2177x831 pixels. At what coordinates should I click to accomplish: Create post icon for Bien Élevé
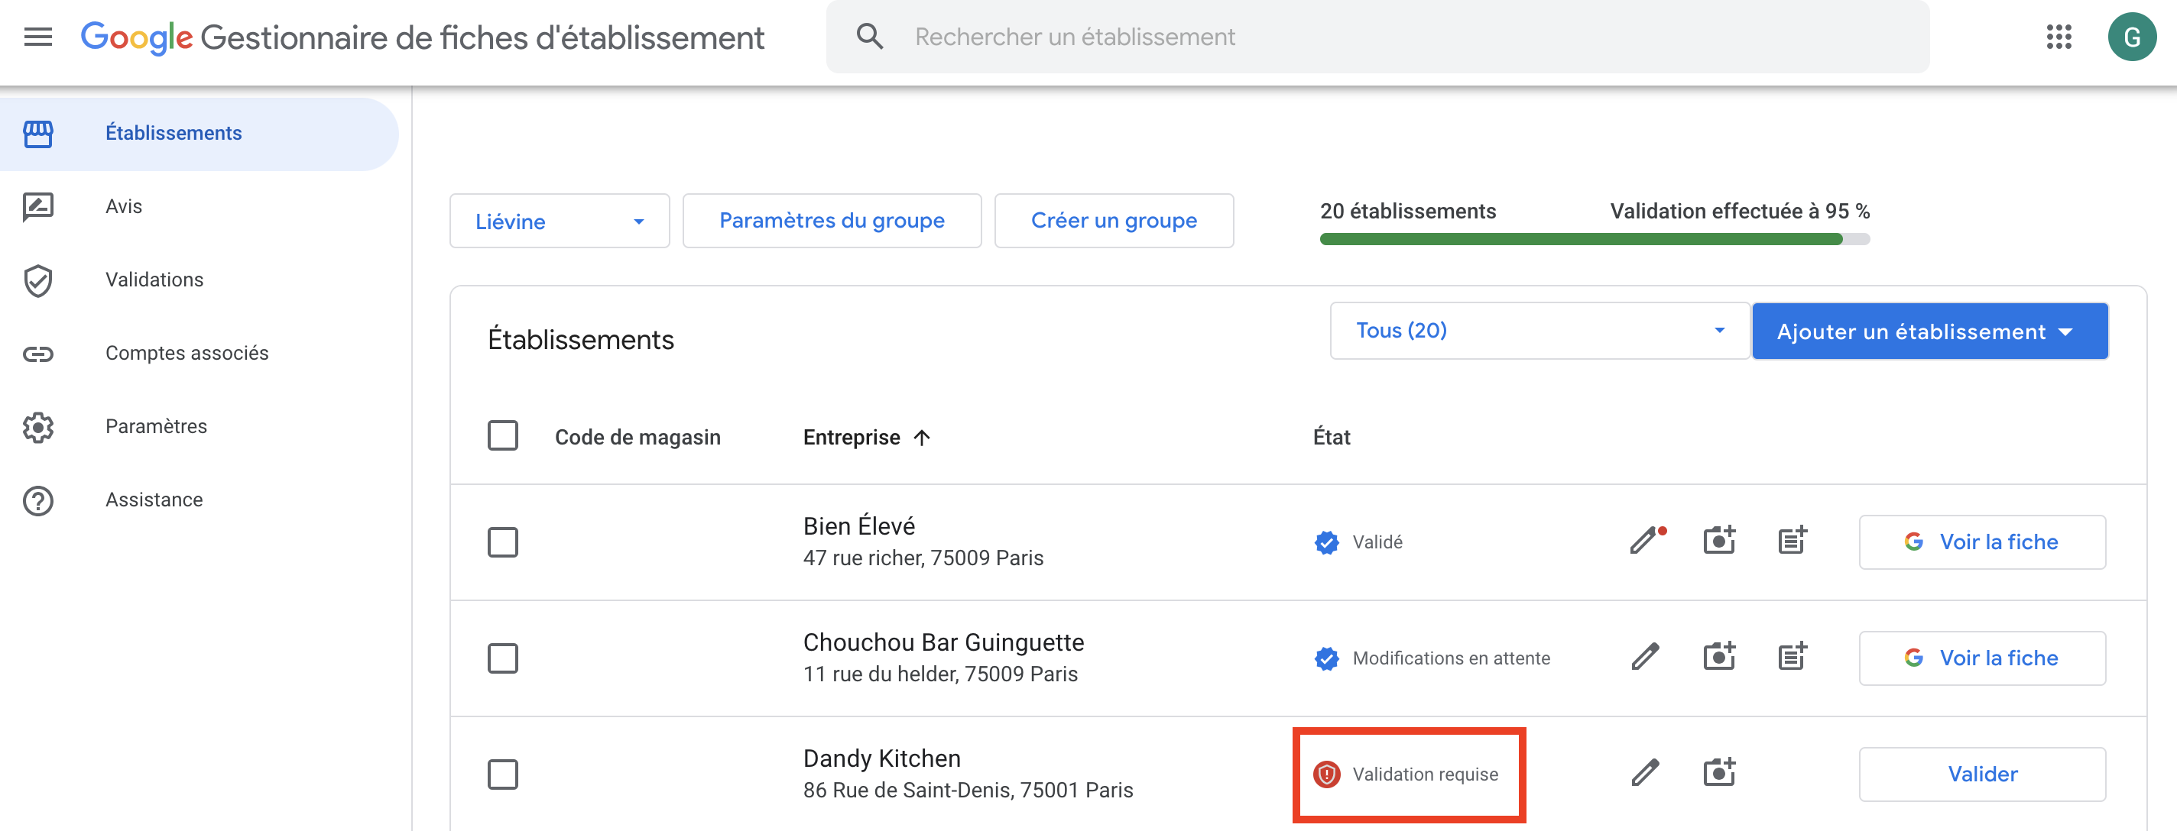tap(1792, 542)
